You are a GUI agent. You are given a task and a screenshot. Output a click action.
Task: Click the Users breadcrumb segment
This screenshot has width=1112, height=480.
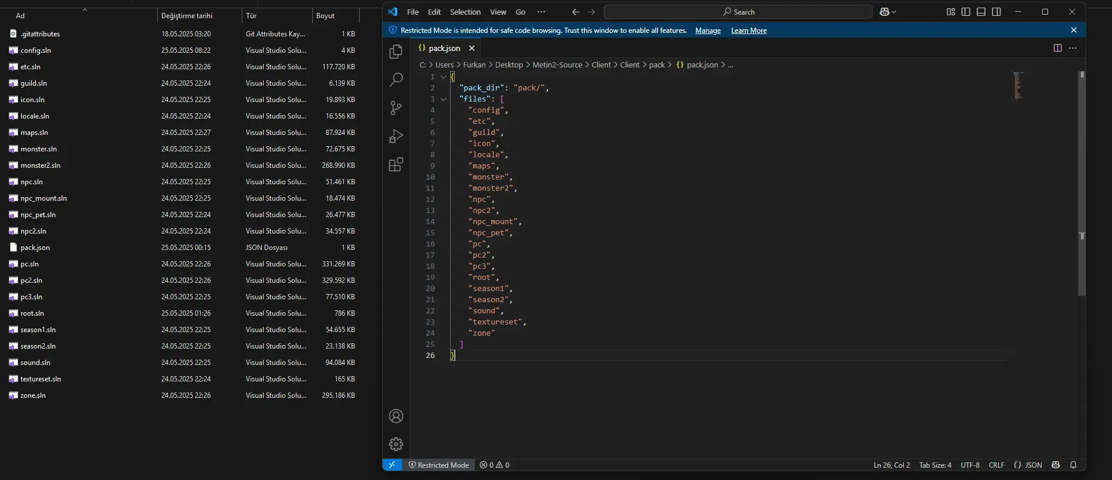pyautogui.click(x=444, y=65)
